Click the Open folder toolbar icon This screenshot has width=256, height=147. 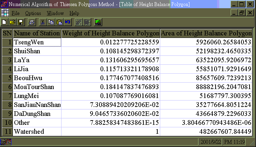tap(13, 22)
